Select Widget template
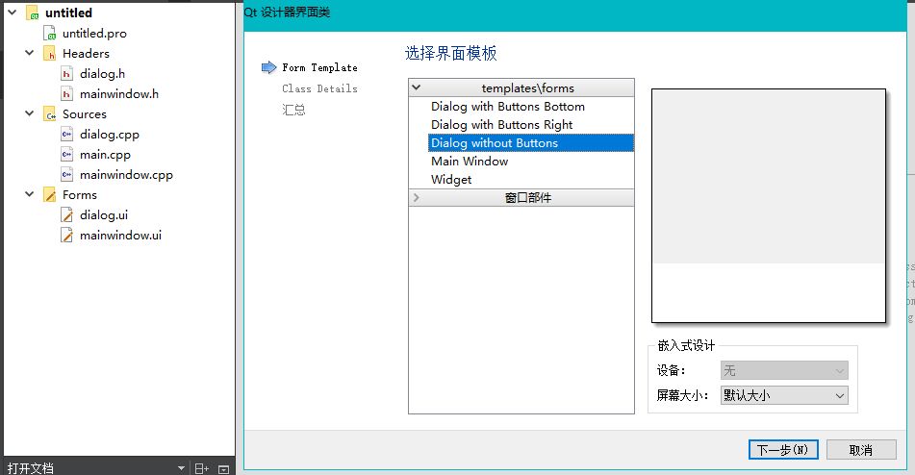The width and height of the screenshot is (915, 475). pos(451,180)
